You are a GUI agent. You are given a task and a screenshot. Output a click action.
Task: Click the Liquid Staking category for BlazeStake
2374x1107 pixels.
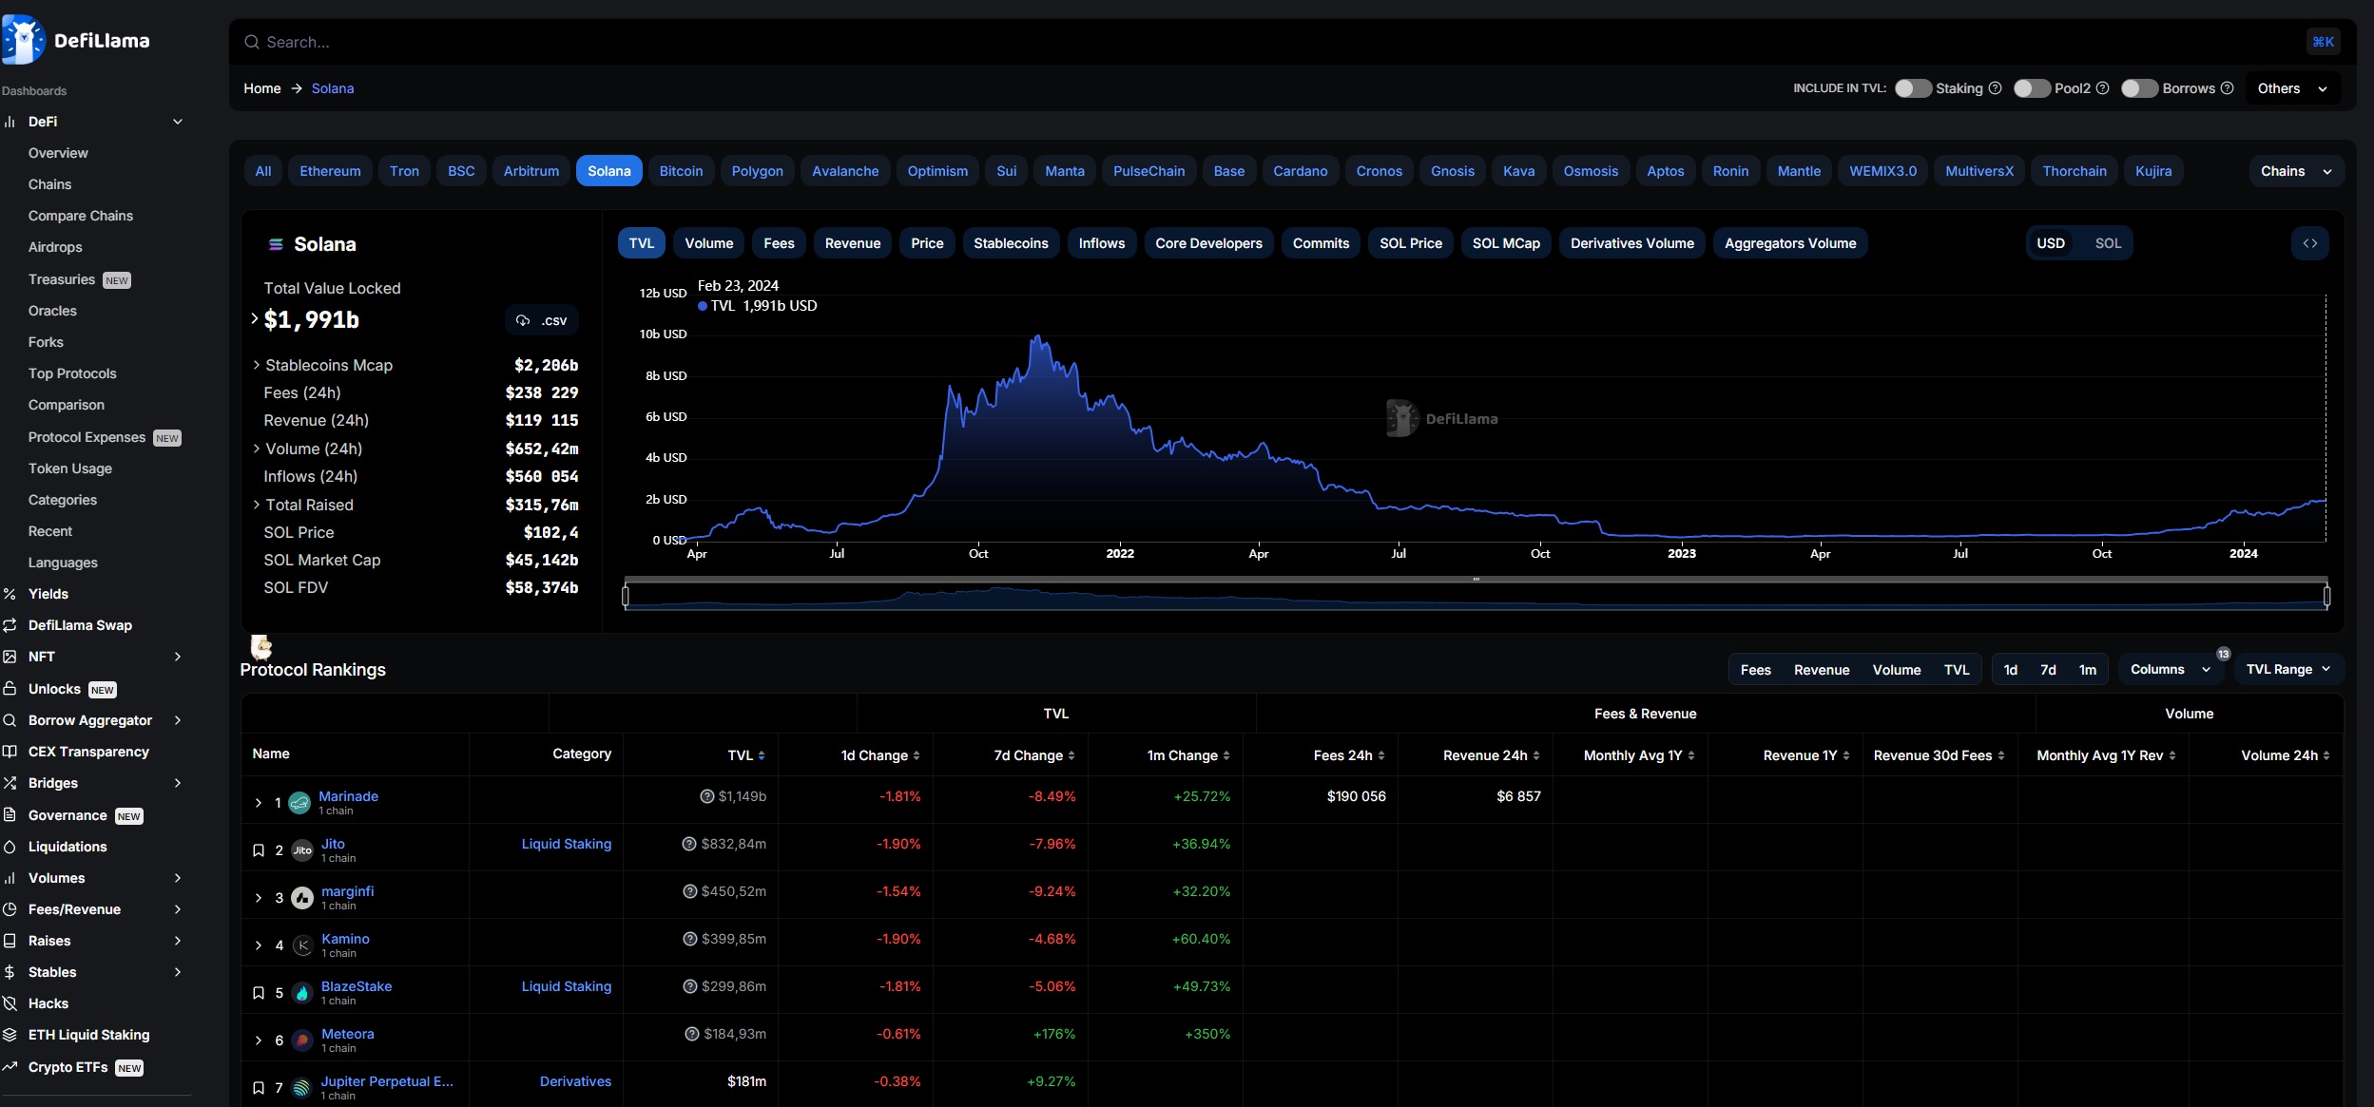tap(567, 986)
